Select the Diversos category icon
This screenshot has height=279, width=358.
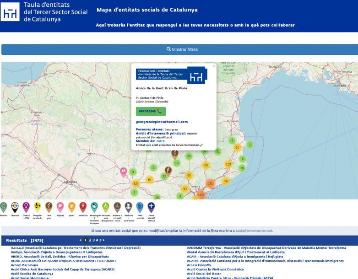click(x=15, y=207)
